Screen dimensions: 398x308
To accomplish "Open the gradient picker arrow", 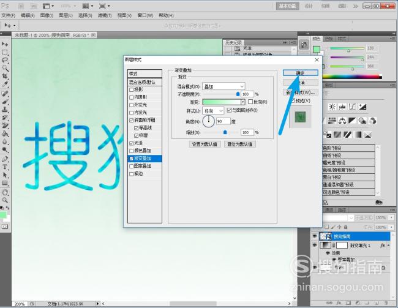I will point(243,102).
